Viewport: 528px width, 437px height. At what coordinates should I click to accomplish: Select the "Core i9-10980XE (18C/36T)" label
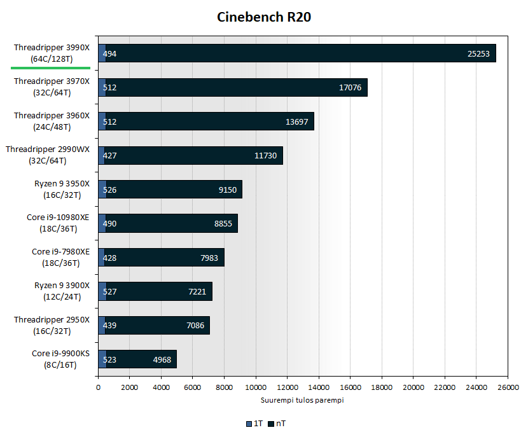pyautogui.click(x=58, y=223)
